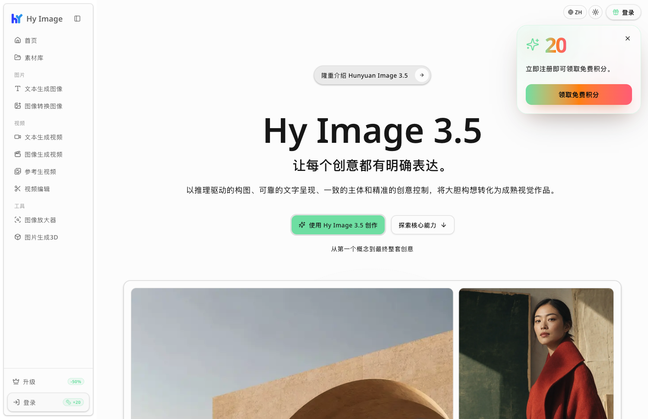Click the 图像放大器 upscaler icon

pyautogui.click(x=18, y=220)
